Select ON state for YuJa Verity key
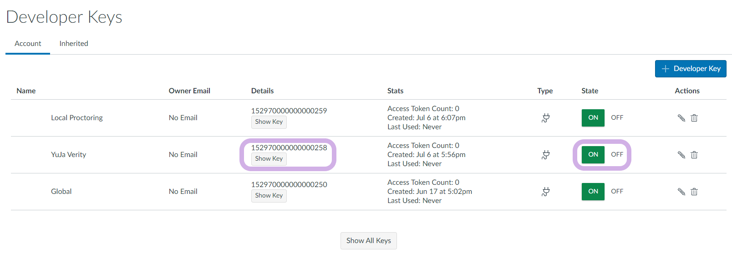The image size is (732, 259). (593, 154)
